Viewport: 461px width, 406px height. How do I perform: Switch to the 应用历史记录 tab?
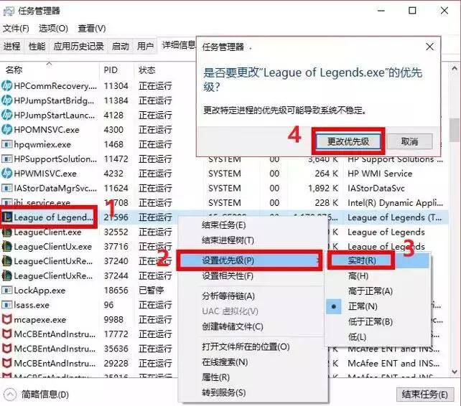[79, 46]
